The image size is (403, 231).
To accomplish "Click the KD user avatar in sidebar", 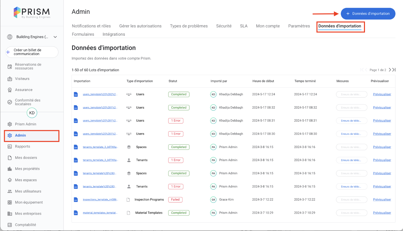I will (32, 113).
